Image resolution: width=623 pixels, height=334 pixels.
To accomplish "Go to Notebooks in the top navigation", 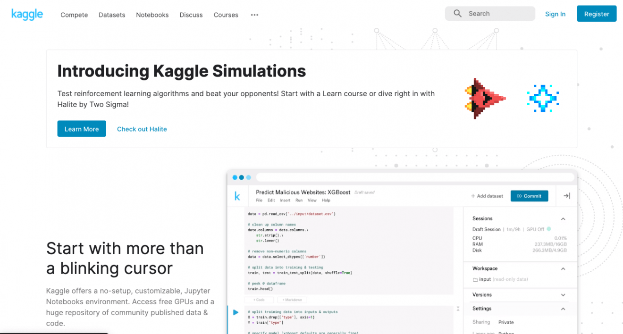I will (x=152, y=15).
